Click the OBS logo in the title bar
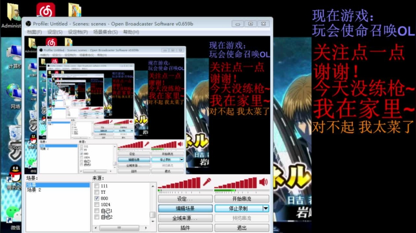The height and width of the screenshot is (233, 416). click(x=28, y=24)
